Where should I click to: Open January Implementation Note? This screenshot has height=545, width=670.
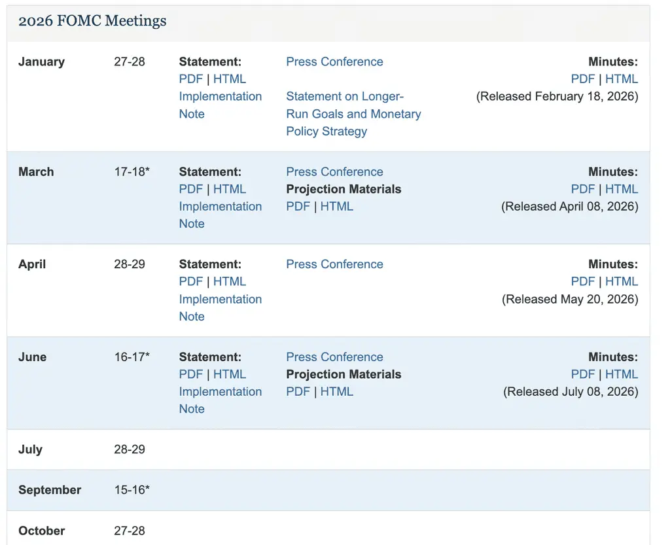point(220,105)
